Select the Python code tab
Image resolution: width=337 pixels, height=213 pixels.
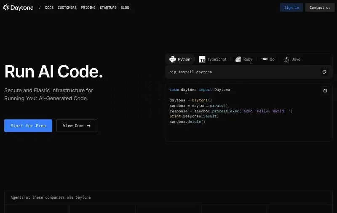tap(180, 59)
